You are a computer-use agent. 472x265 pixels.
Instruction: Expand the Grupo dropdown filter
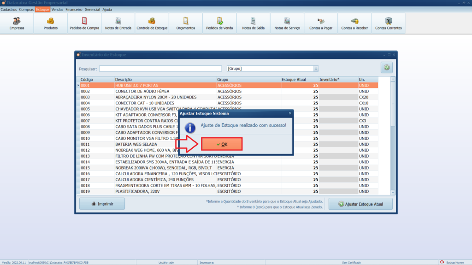coord(316,69)
